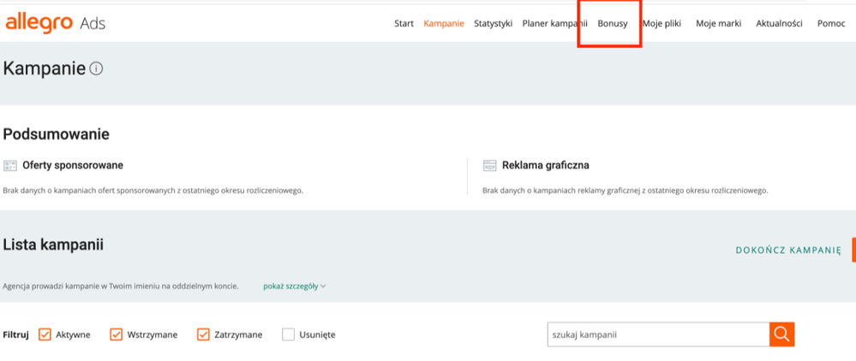Click the DOKOŃCZ KAMPANIĘ button
This screenshot has height=361, width=856.
788,250
